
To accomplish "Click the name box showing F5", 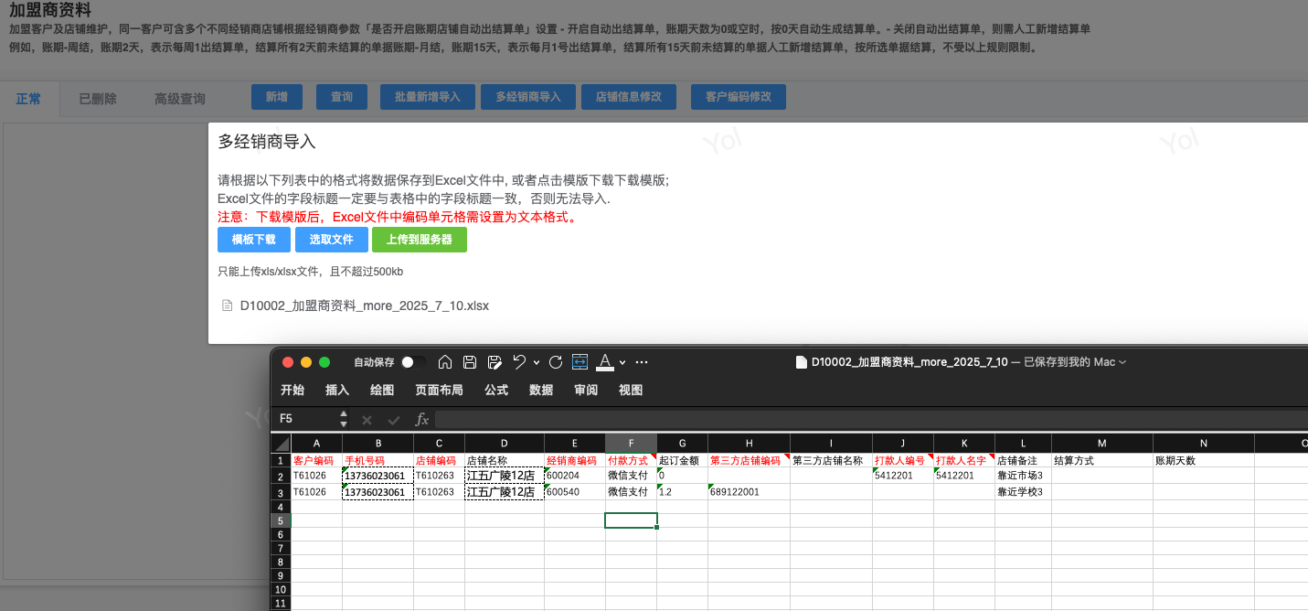I will 306,419.
